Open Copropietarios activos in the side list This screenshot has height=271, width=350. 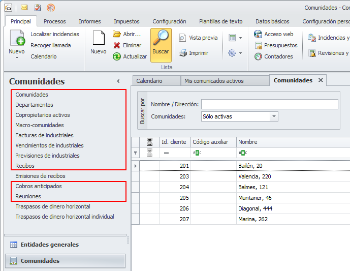[x=42, y=115]
